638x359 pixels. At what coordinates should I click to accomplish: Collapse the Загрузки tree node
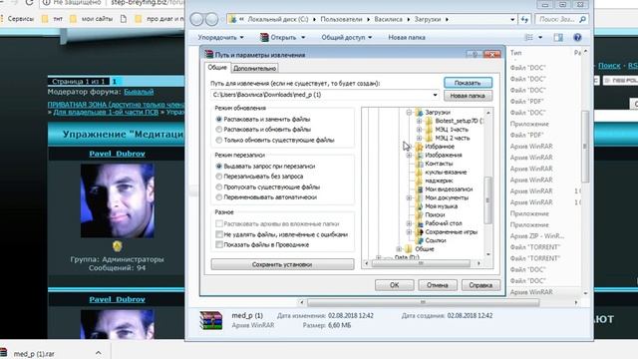409,113
